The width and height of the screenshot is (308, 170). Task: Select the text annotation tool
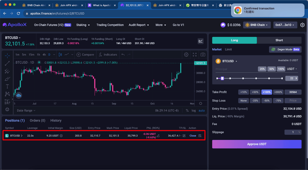[x=7, y=87]
